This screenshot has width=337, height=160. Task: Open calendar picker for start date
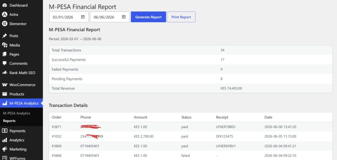pos(83,17)
